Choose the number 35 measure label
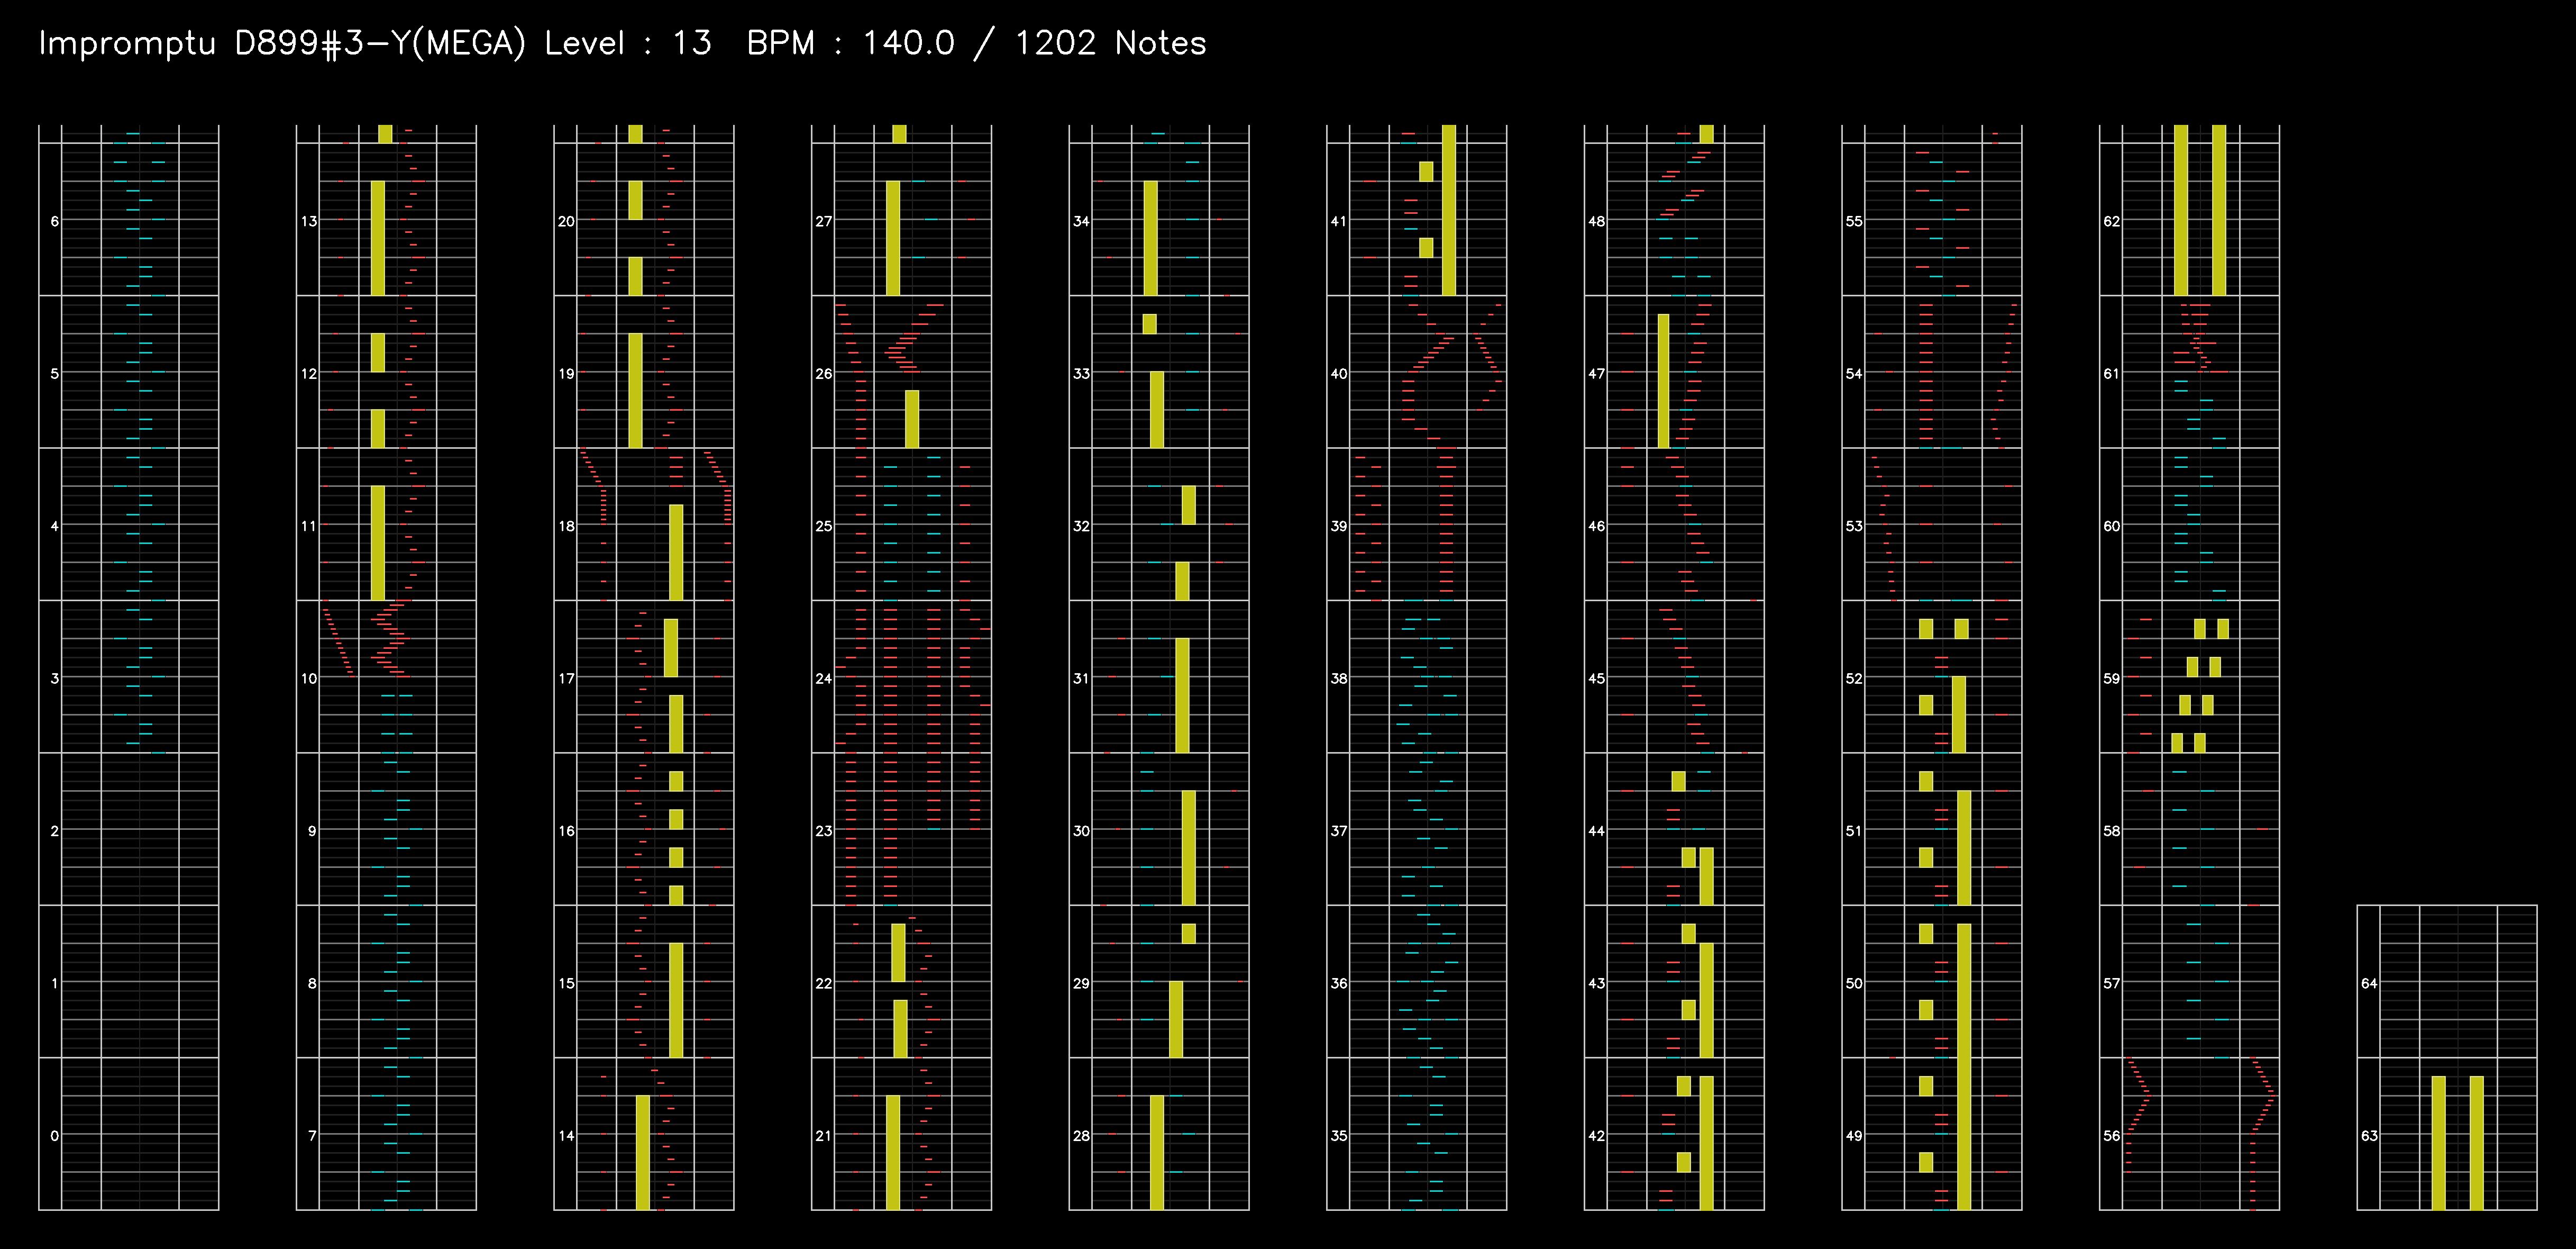2576x1249 pixels. click(x=1339, y=1135)
